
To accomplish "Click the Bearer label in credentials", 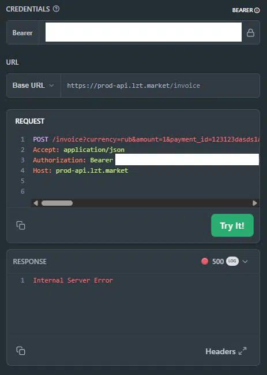I will click(22, 32).
